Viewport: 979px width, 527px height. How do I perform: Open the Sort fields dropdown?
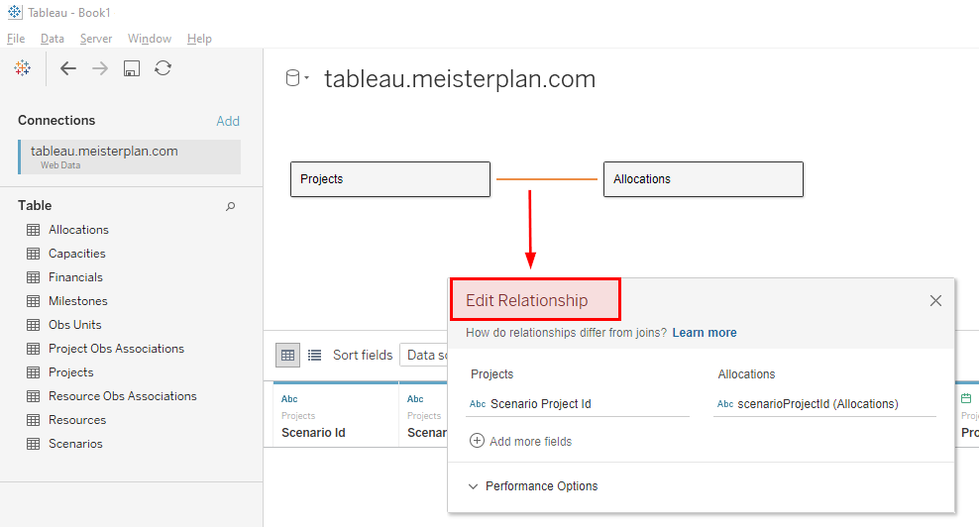pyautogui.click(x=424, y=356)
